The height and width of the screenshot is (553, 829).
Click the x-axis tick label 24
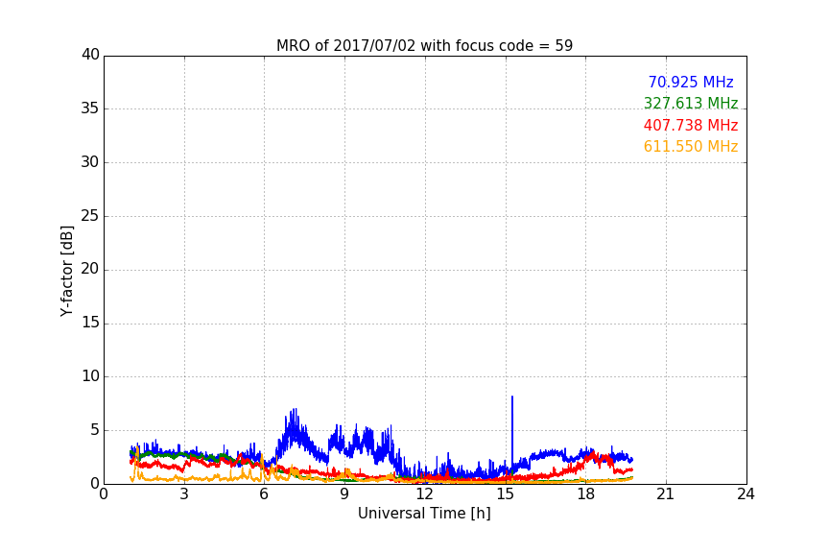click(x=746, y=494)
